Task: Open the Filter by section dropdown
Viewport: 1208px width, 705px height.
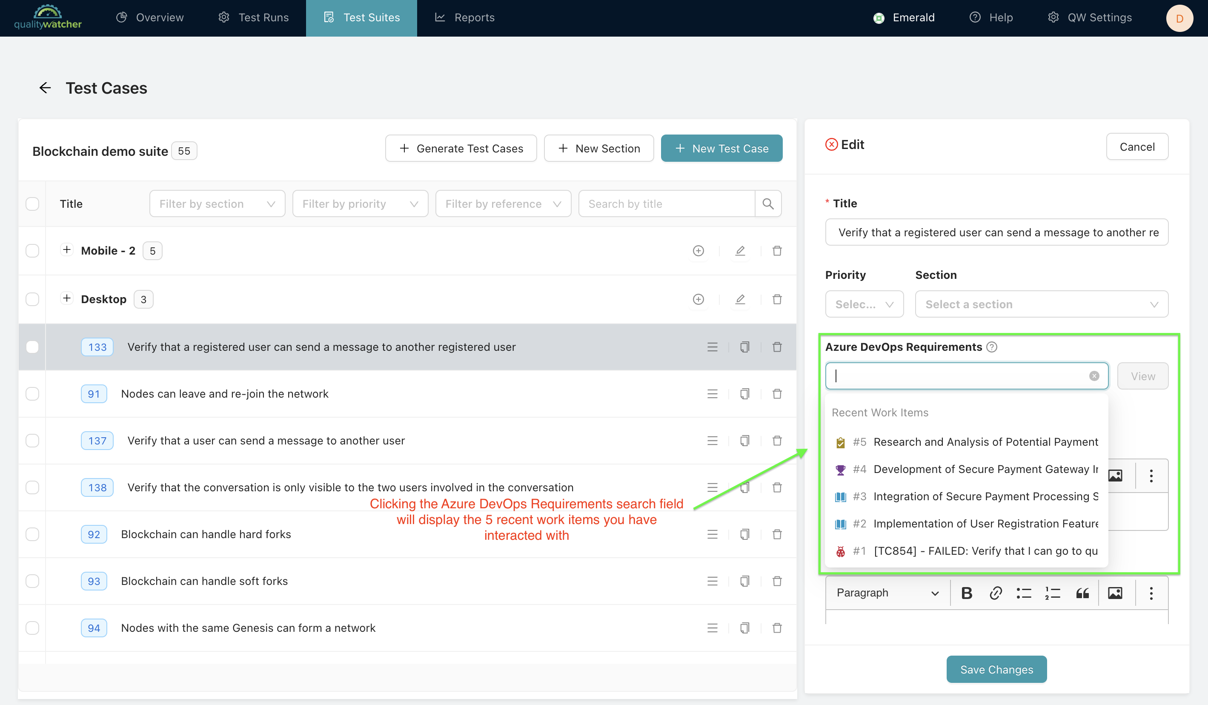Action: click(x=217, y=204)
